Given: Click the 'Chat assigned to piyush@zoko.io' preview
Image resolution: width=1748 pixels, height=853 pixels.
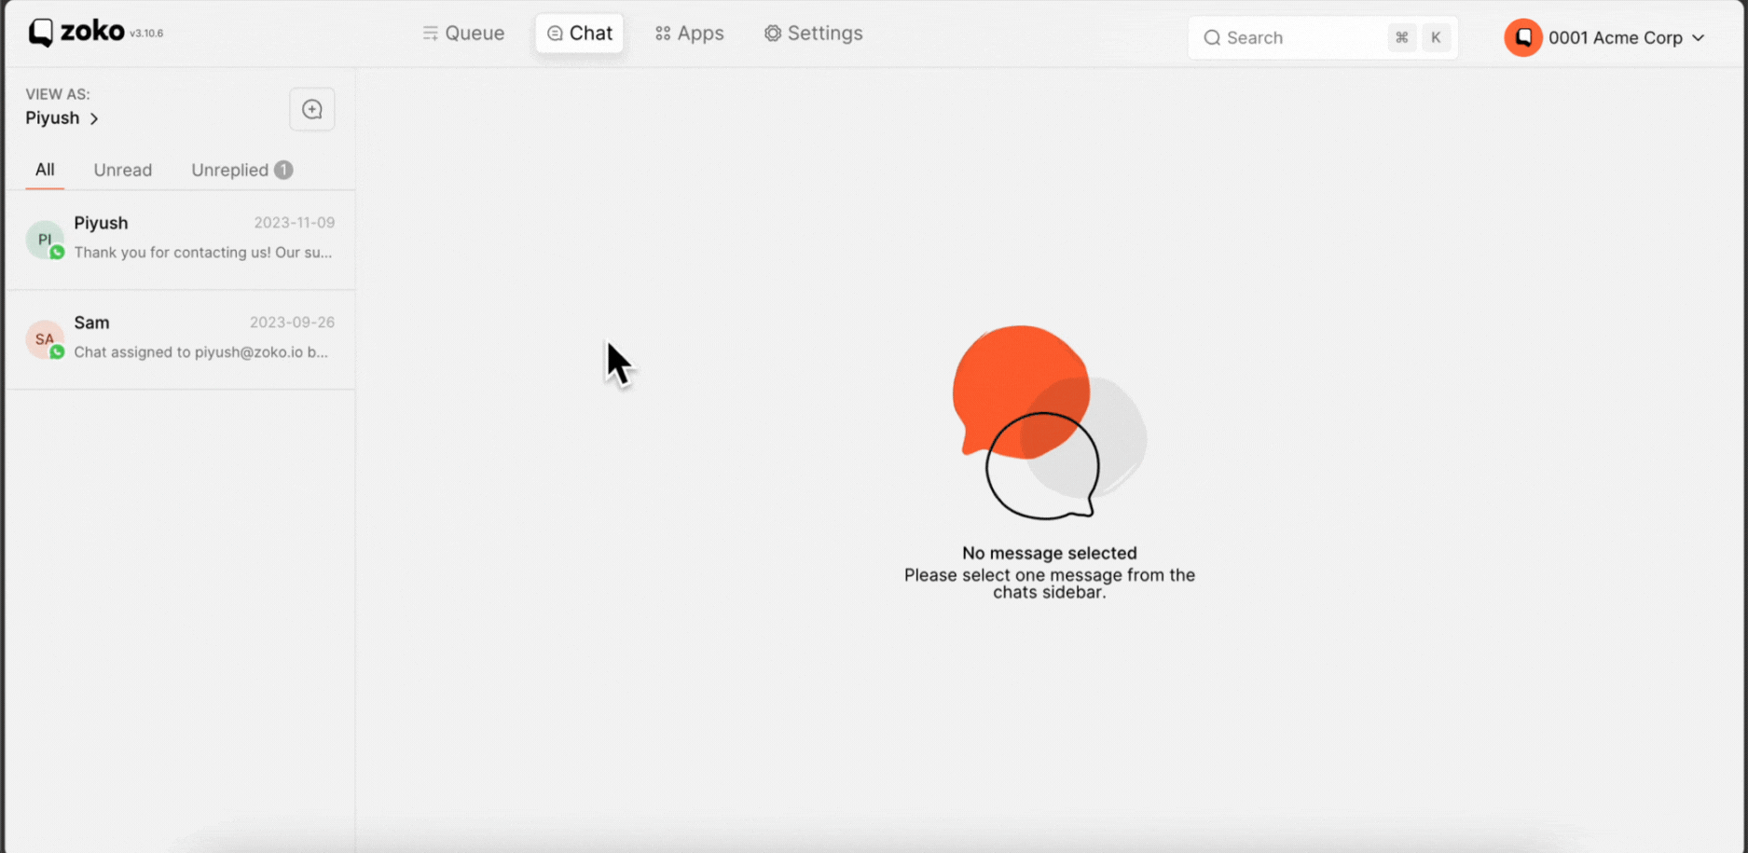Looking at the screenshot, I should point(201,352).
